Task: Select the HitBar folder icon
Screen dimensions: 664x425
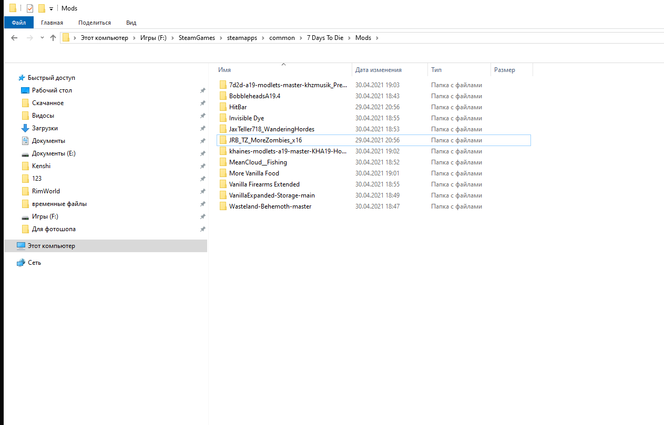Action: click(x=223, y=107)
